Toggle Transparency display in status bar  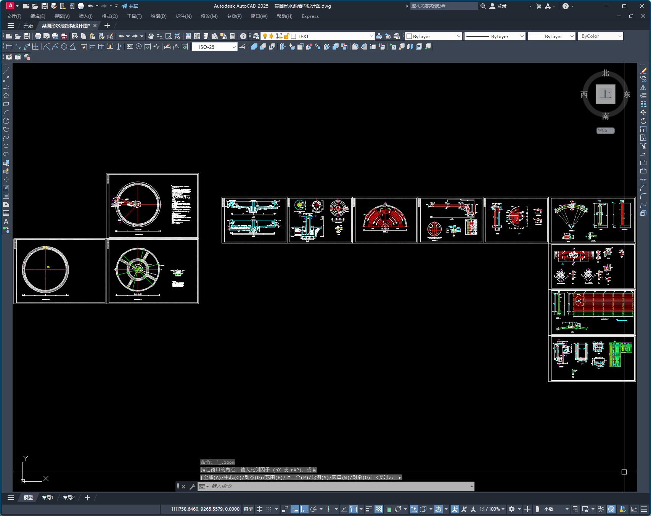(x=379, y=509)
